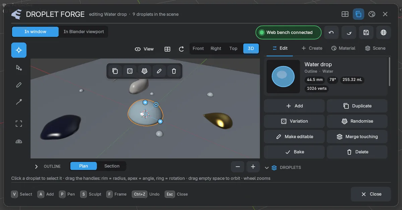The height and width of the screenshot is (210, 402).
Task: Click the grid layout icon next to View
Action: click(x=167, y=49)
